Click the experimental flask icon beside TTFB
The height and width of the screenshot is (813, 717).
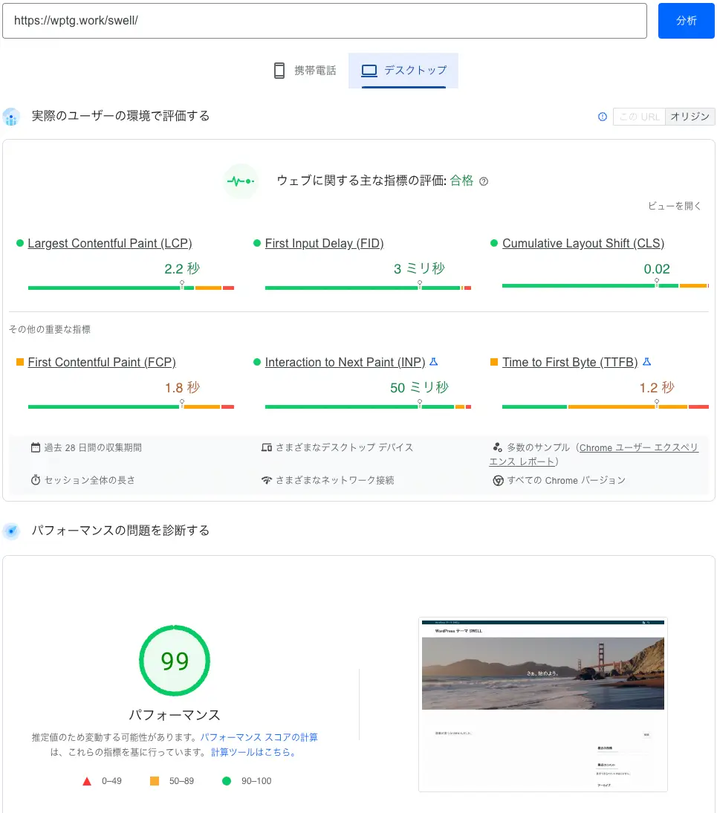[647, 361]
